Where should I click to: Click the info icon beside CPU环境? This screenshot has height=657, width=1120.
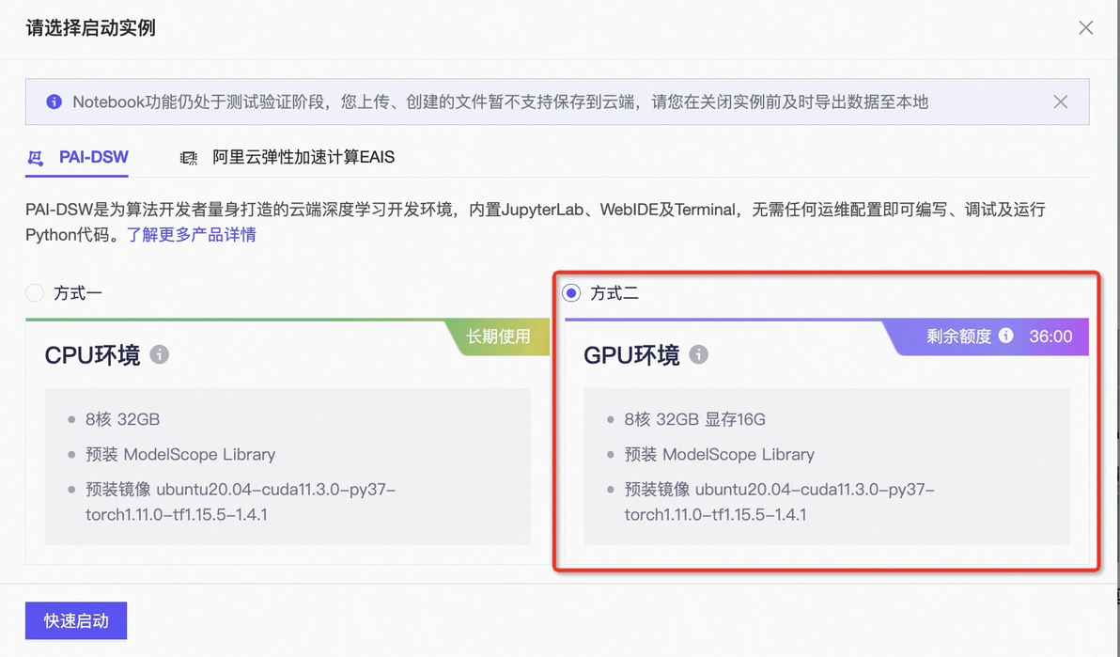click(x=160, y=354)
